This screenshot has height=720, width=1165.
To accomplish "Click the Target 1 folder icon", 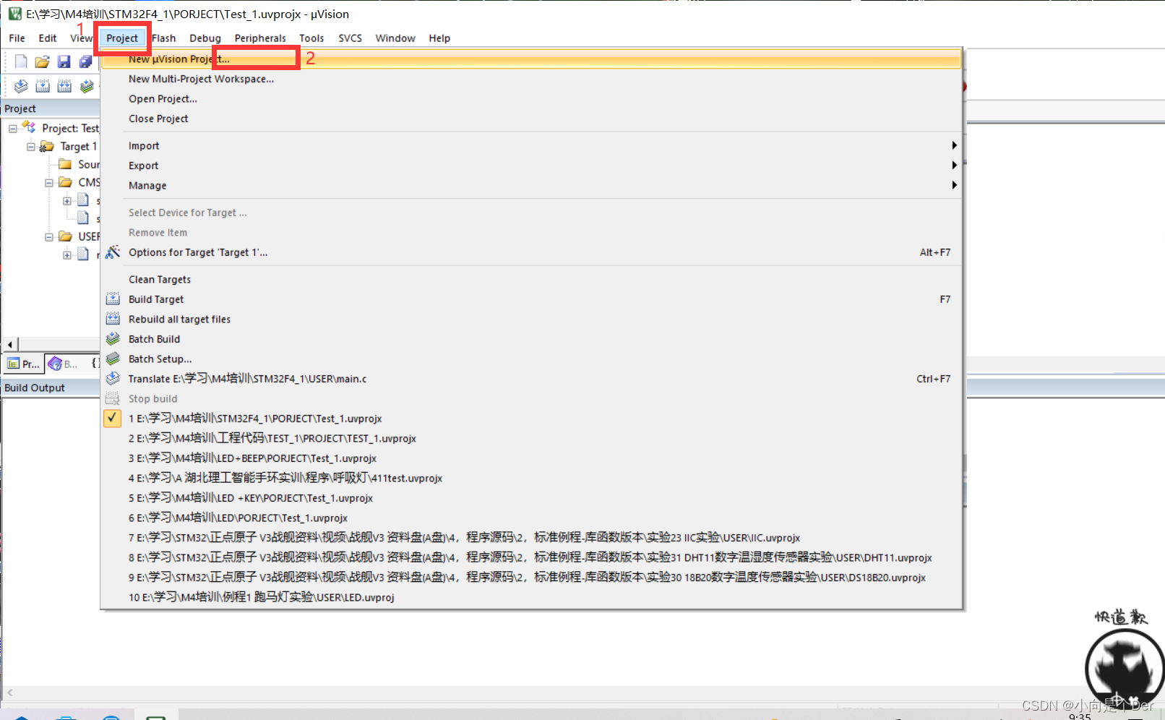I will [x=47, y=146].
